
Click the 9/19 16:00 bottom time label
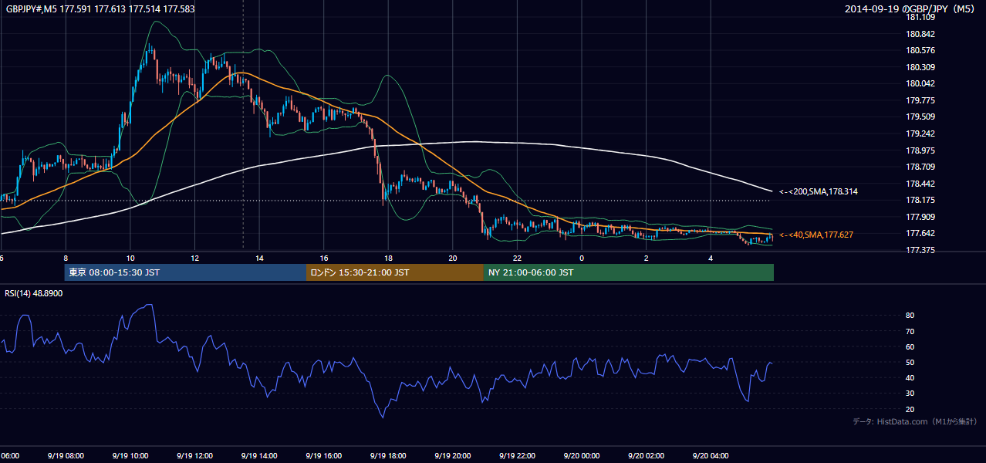[x=323, y=456]
